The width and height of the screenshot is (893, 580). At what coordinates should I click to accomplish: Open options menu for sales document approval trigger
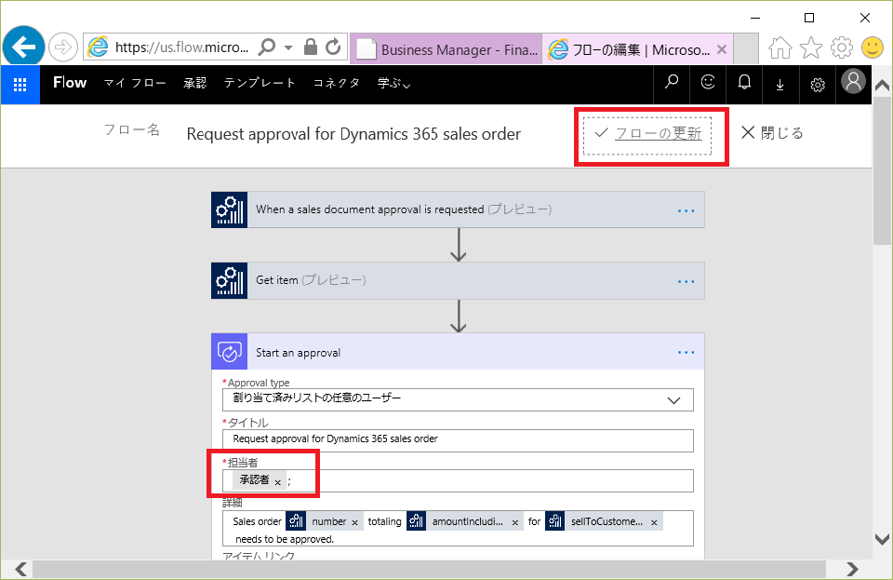pyautogui.click(x=686, y=210)
